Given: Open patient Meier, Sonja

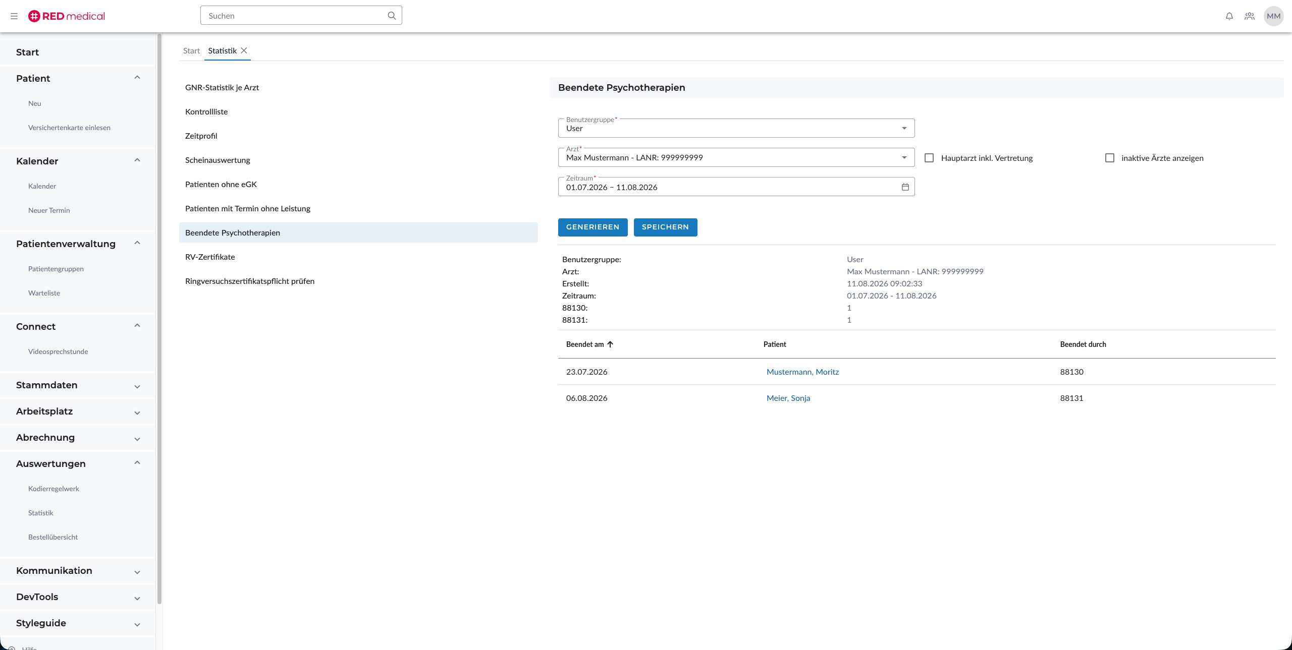Looking at the screenshot, I should click(788, 398).
